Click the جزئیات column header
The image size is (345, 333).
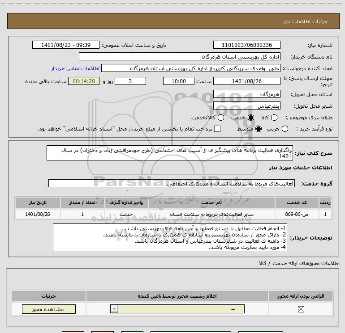click(x=49, y=296)
